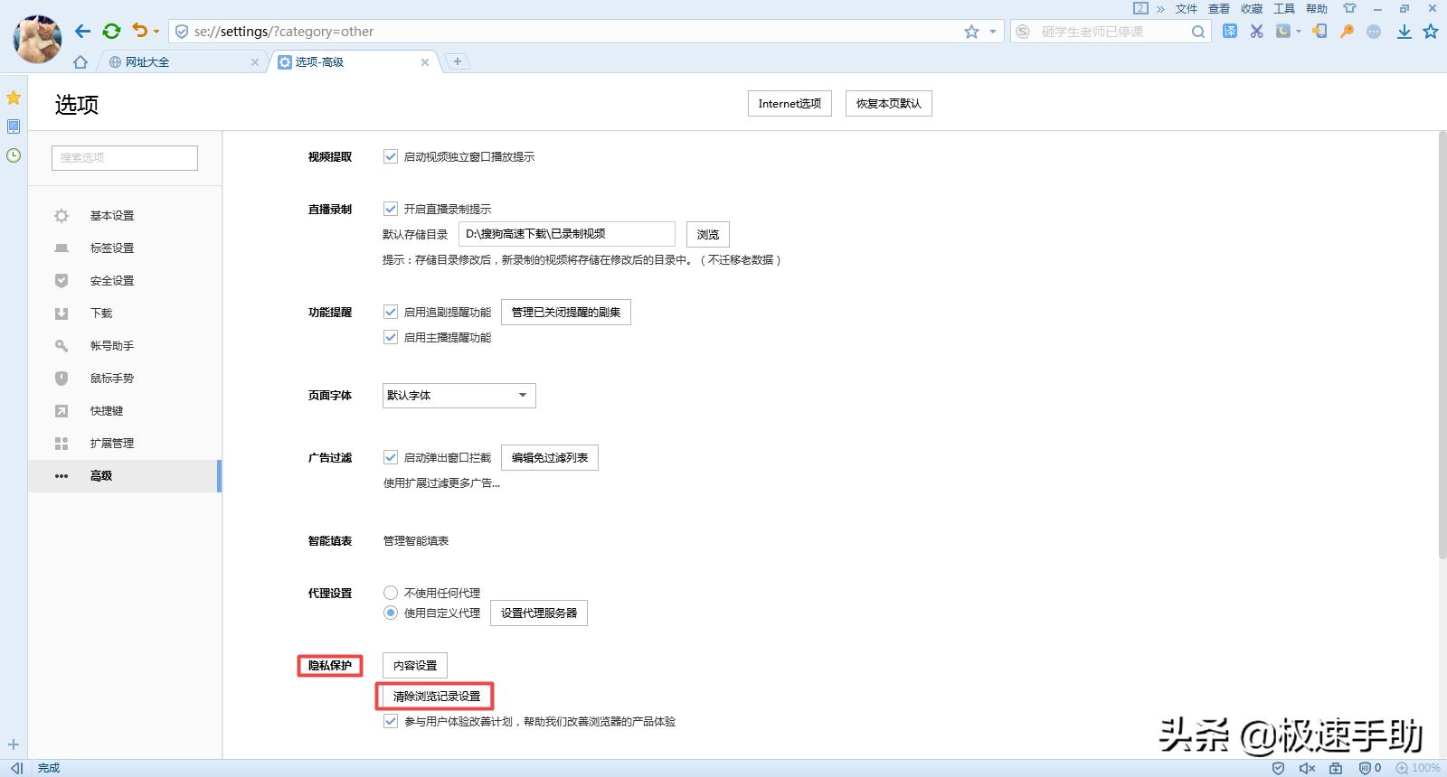Uncheck 启用主播提醒功能
The image size is (1447, 777).
click(x=391, y=337)
